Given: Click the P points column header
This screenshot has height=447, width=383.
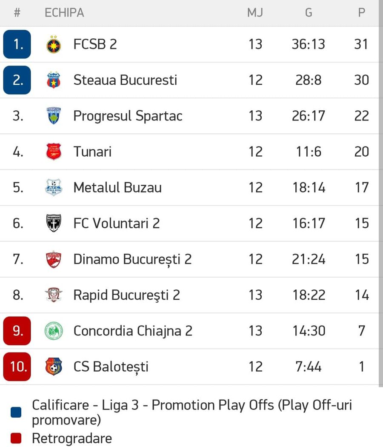Looking at the screenshot, I should click(361, 13).
